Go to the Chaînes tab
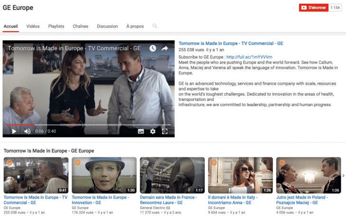The width and height of the screenshot is (346, 219). pyautogui.click(x=81, y=26)
